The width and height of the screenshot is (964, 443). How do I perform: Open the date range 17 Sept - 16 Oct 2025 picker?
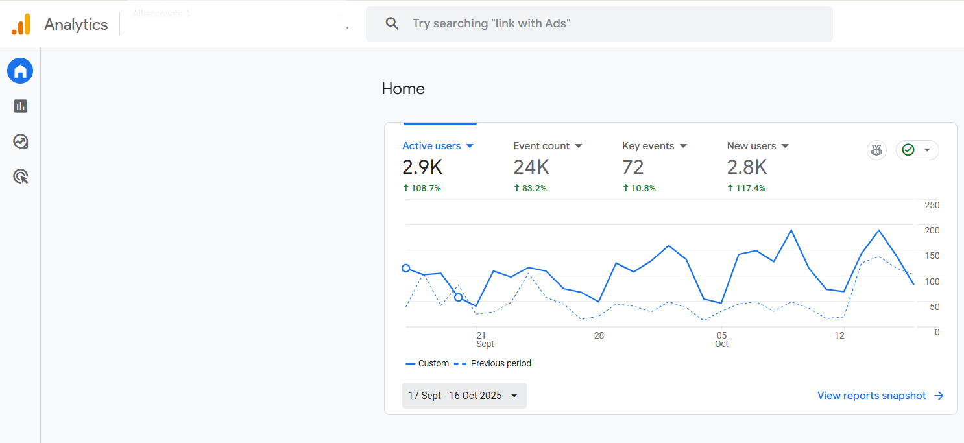point(464,396)
